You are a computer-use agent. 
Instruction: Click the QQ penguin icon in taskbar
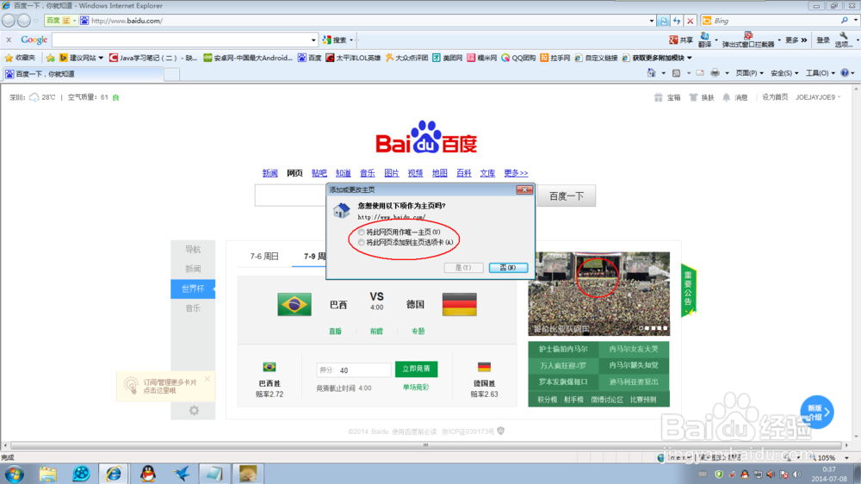(x=148, y=474)
